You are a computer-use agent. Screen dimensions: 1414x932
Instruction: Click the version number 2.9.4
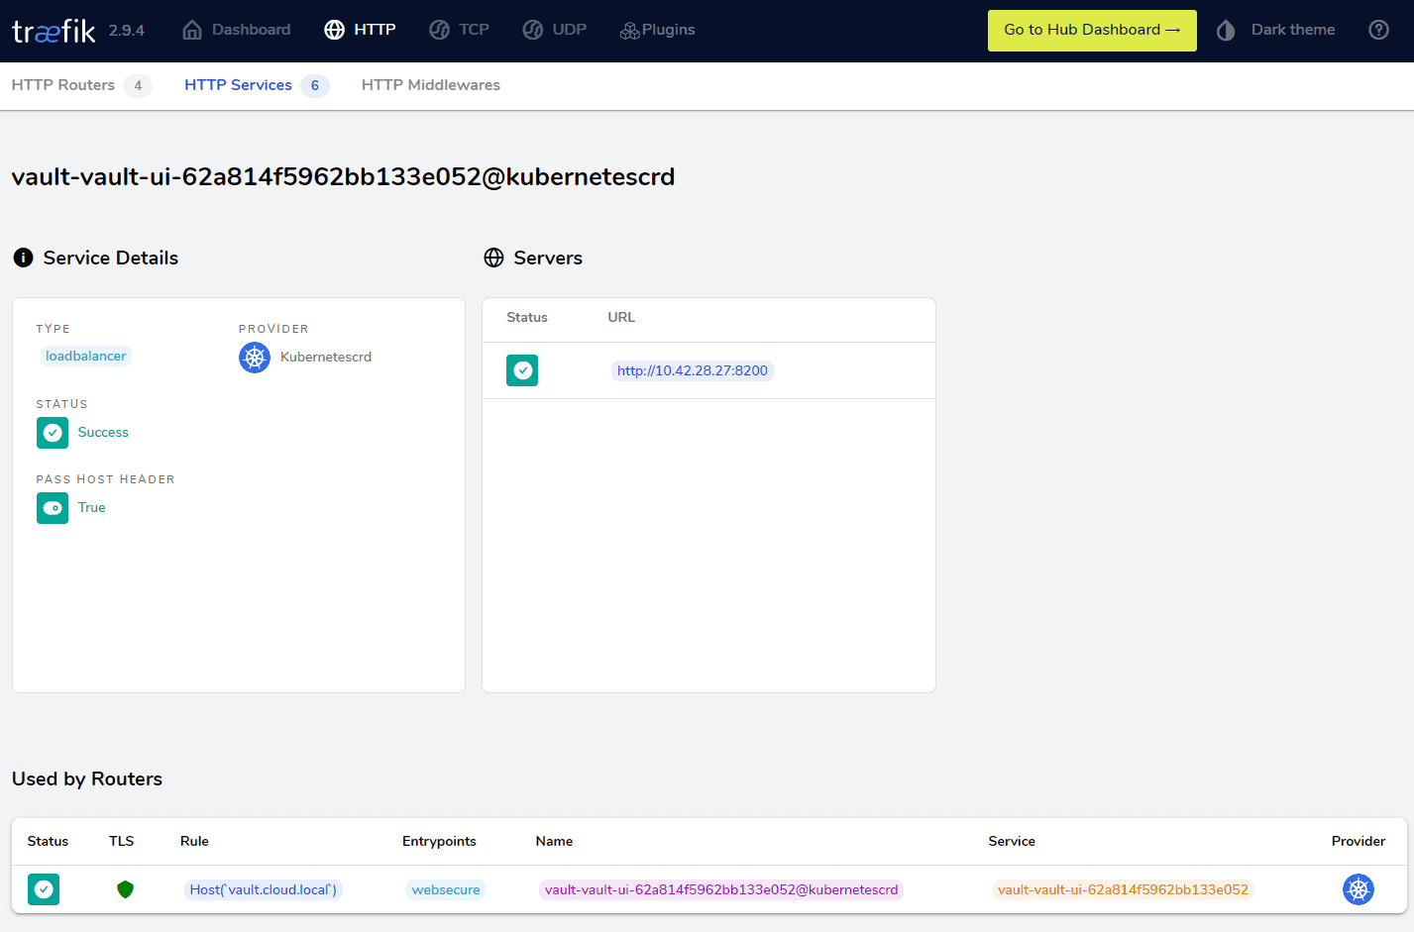coord(127,31)
